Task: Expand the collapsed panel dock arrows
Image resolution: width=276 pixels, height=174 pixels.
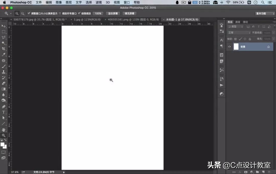Action: tap(224, 18)
